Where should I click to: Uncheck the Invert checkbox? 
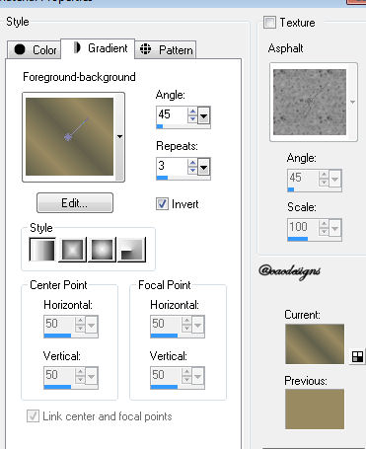(x=162, y=204)
